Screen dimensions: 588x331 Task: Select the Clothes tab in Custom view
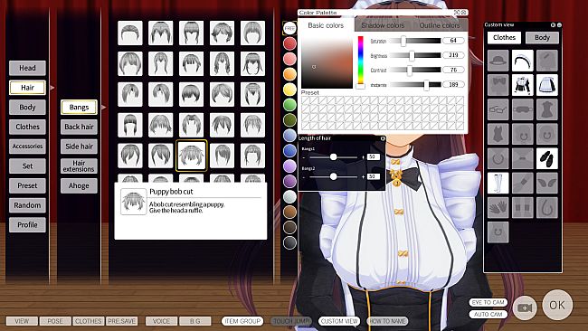[x=504, y=37]
